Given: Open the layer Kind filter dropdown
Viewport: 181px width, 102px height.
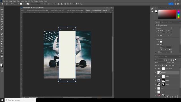Looking at the screenshot, I should coord(159,60).
